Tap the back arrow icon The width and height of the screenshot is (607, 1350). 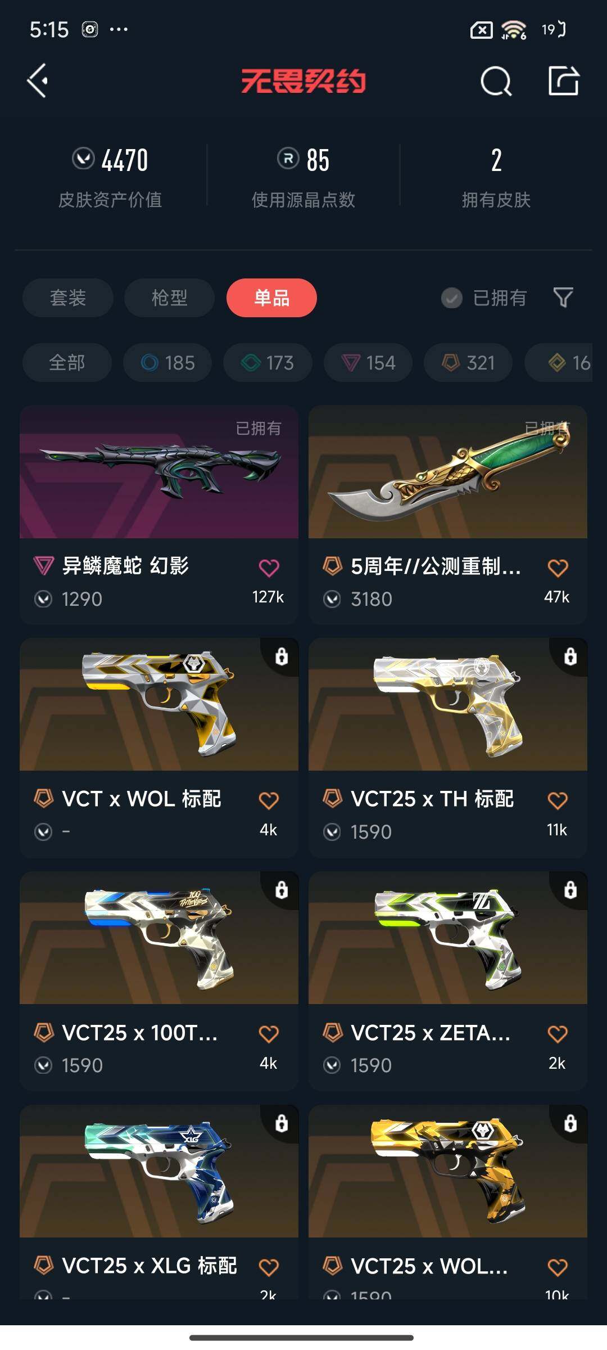[37, 81]
